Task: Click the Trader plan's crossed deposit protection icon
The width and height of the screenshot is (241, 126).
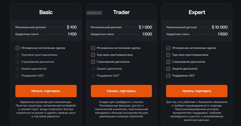Action: pos(93,69)
